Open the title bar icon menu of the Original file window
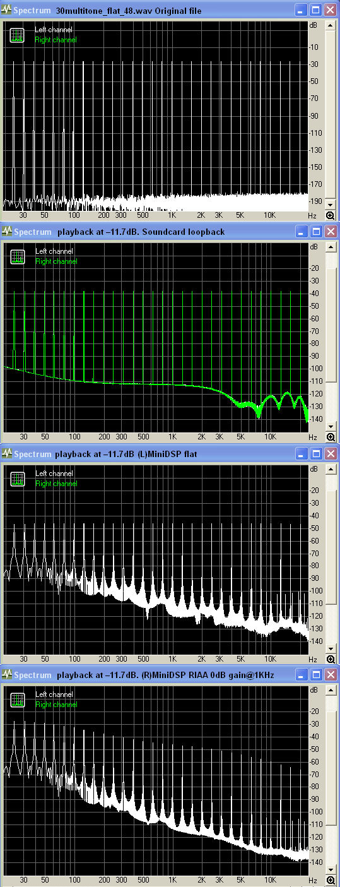The height and width of the screenshot is (887, 340). coord(7,10)
